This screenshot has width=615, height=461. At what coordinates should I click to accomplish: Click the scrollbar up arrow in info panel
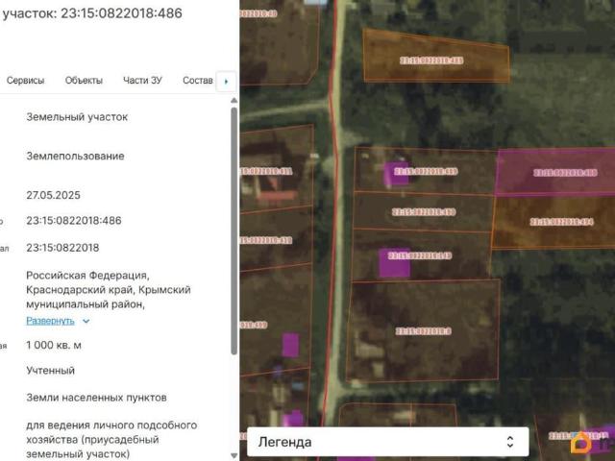234,101
